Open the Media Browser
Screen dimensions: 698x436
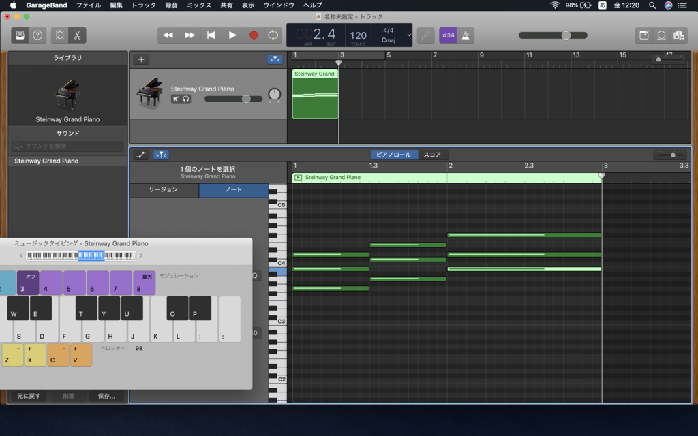[678, 35]
